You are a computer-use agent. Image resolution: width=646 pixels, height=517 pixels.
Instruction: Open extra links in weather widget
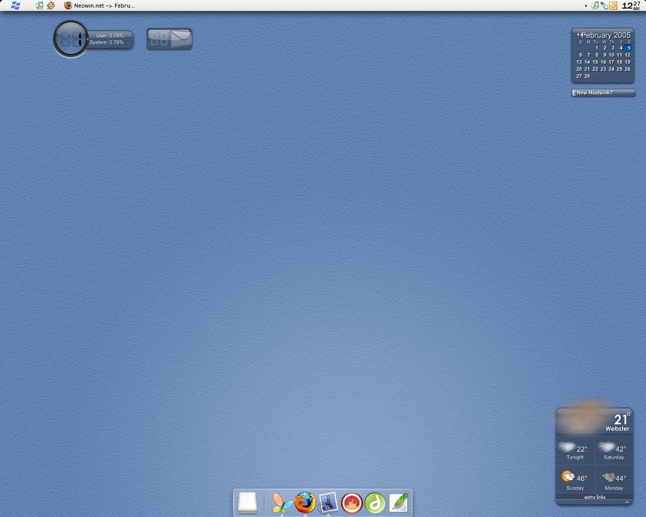[595, 497]
